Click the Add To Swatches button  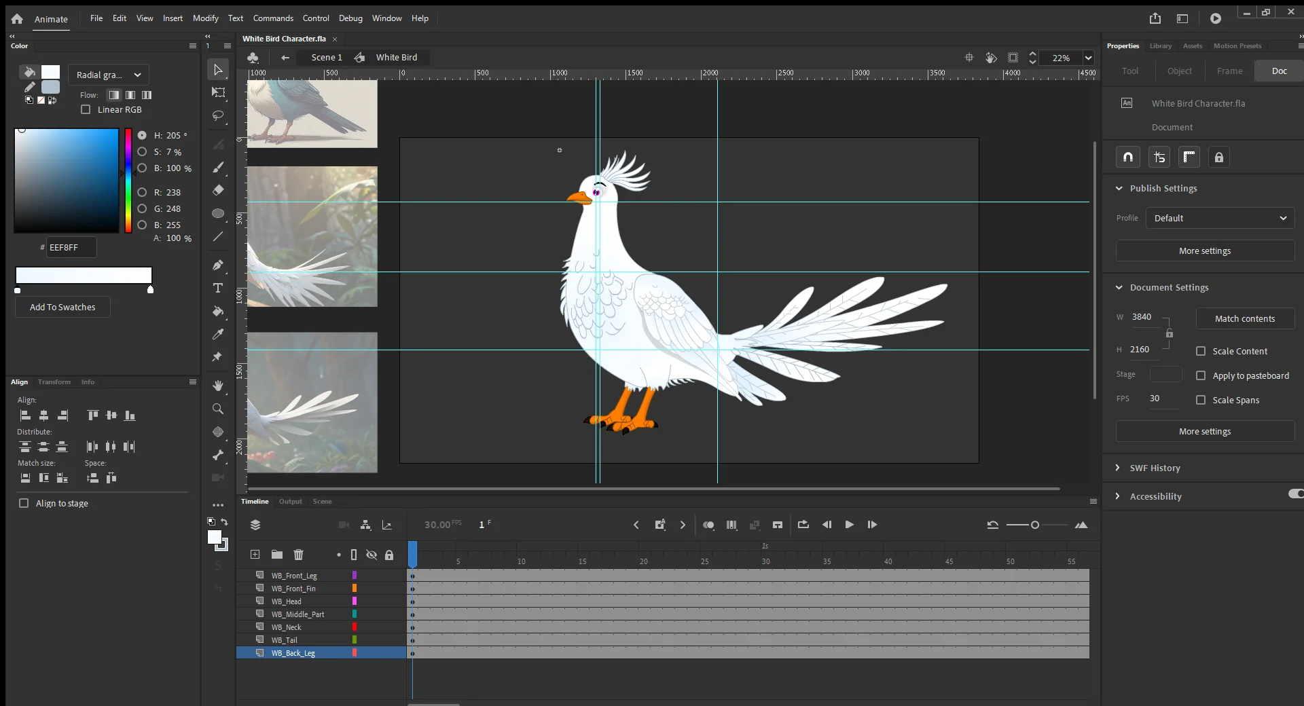62,307
